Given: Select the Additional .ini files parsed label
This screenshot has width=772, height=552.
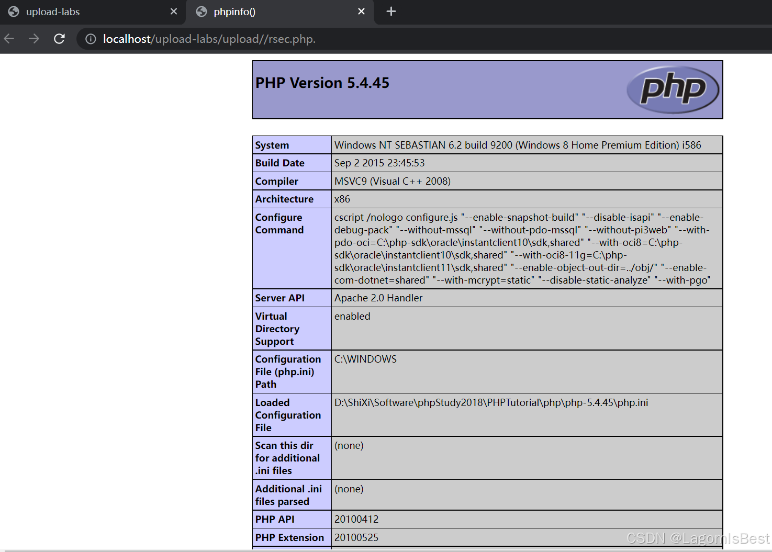Looking at the screenshot, I should (289, 495).
